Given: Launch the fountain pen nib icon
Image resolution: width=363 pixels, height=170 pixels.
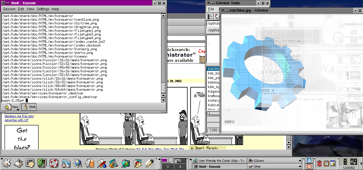Looking at the screenshot, I should 149,163.
